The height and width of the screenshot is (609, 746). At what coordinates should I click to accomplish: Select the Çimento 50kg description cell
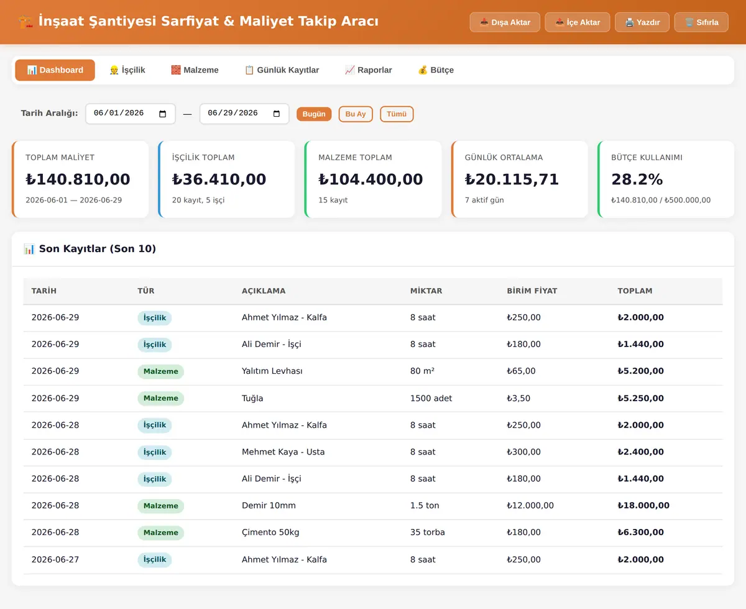(272, 532)
